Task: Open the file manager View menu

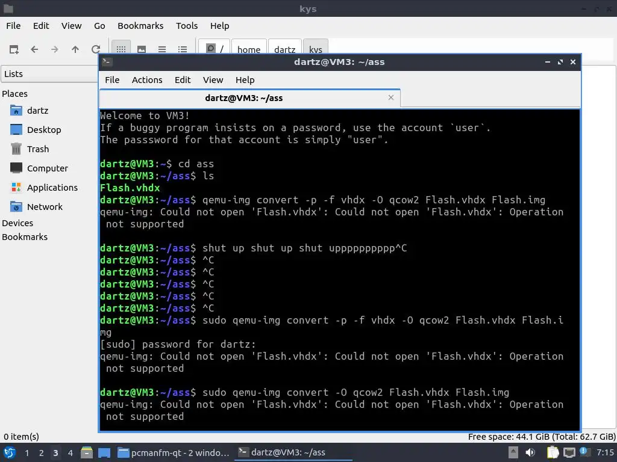Action: click(71, 25)
